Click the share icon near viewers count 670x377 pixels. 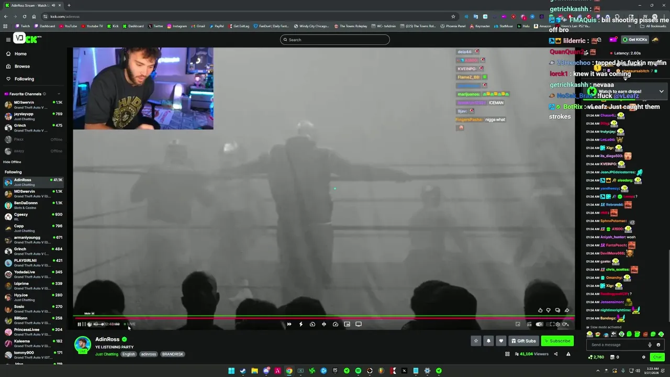(x=556, y=354)
